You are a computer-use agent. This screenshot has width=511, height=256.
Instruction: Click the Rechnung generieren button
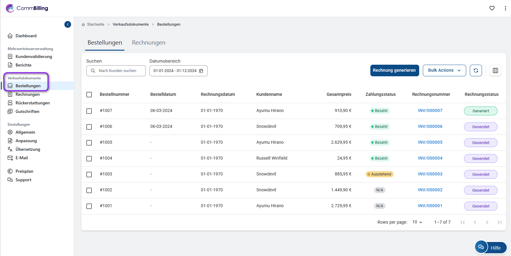coord(394,70)
